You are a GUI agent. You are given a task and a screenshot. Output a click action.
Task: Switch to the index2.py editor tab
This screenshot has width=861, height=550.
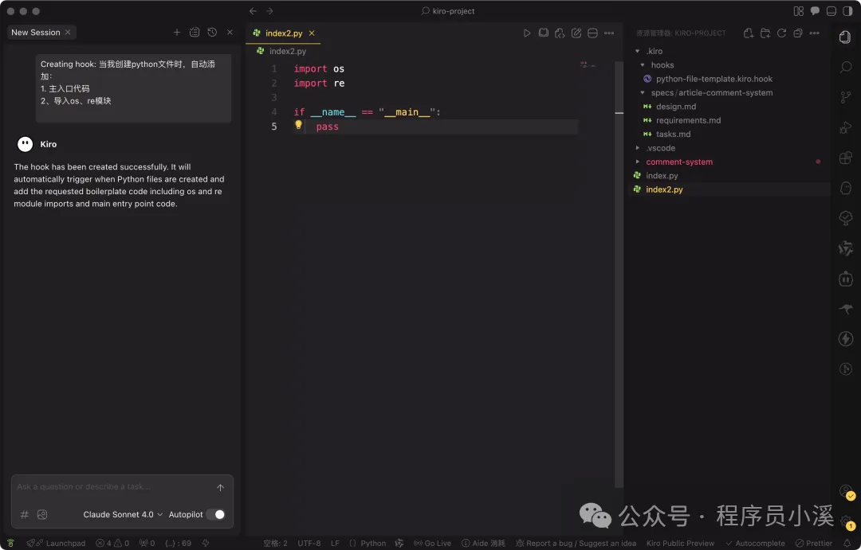[283, 33]
